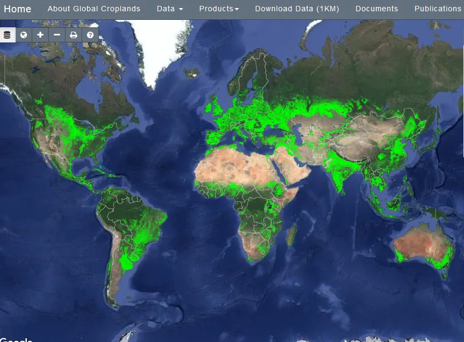The image size is (464, 342).
Task: Open the Publications menu item
Action: point(437,9)
